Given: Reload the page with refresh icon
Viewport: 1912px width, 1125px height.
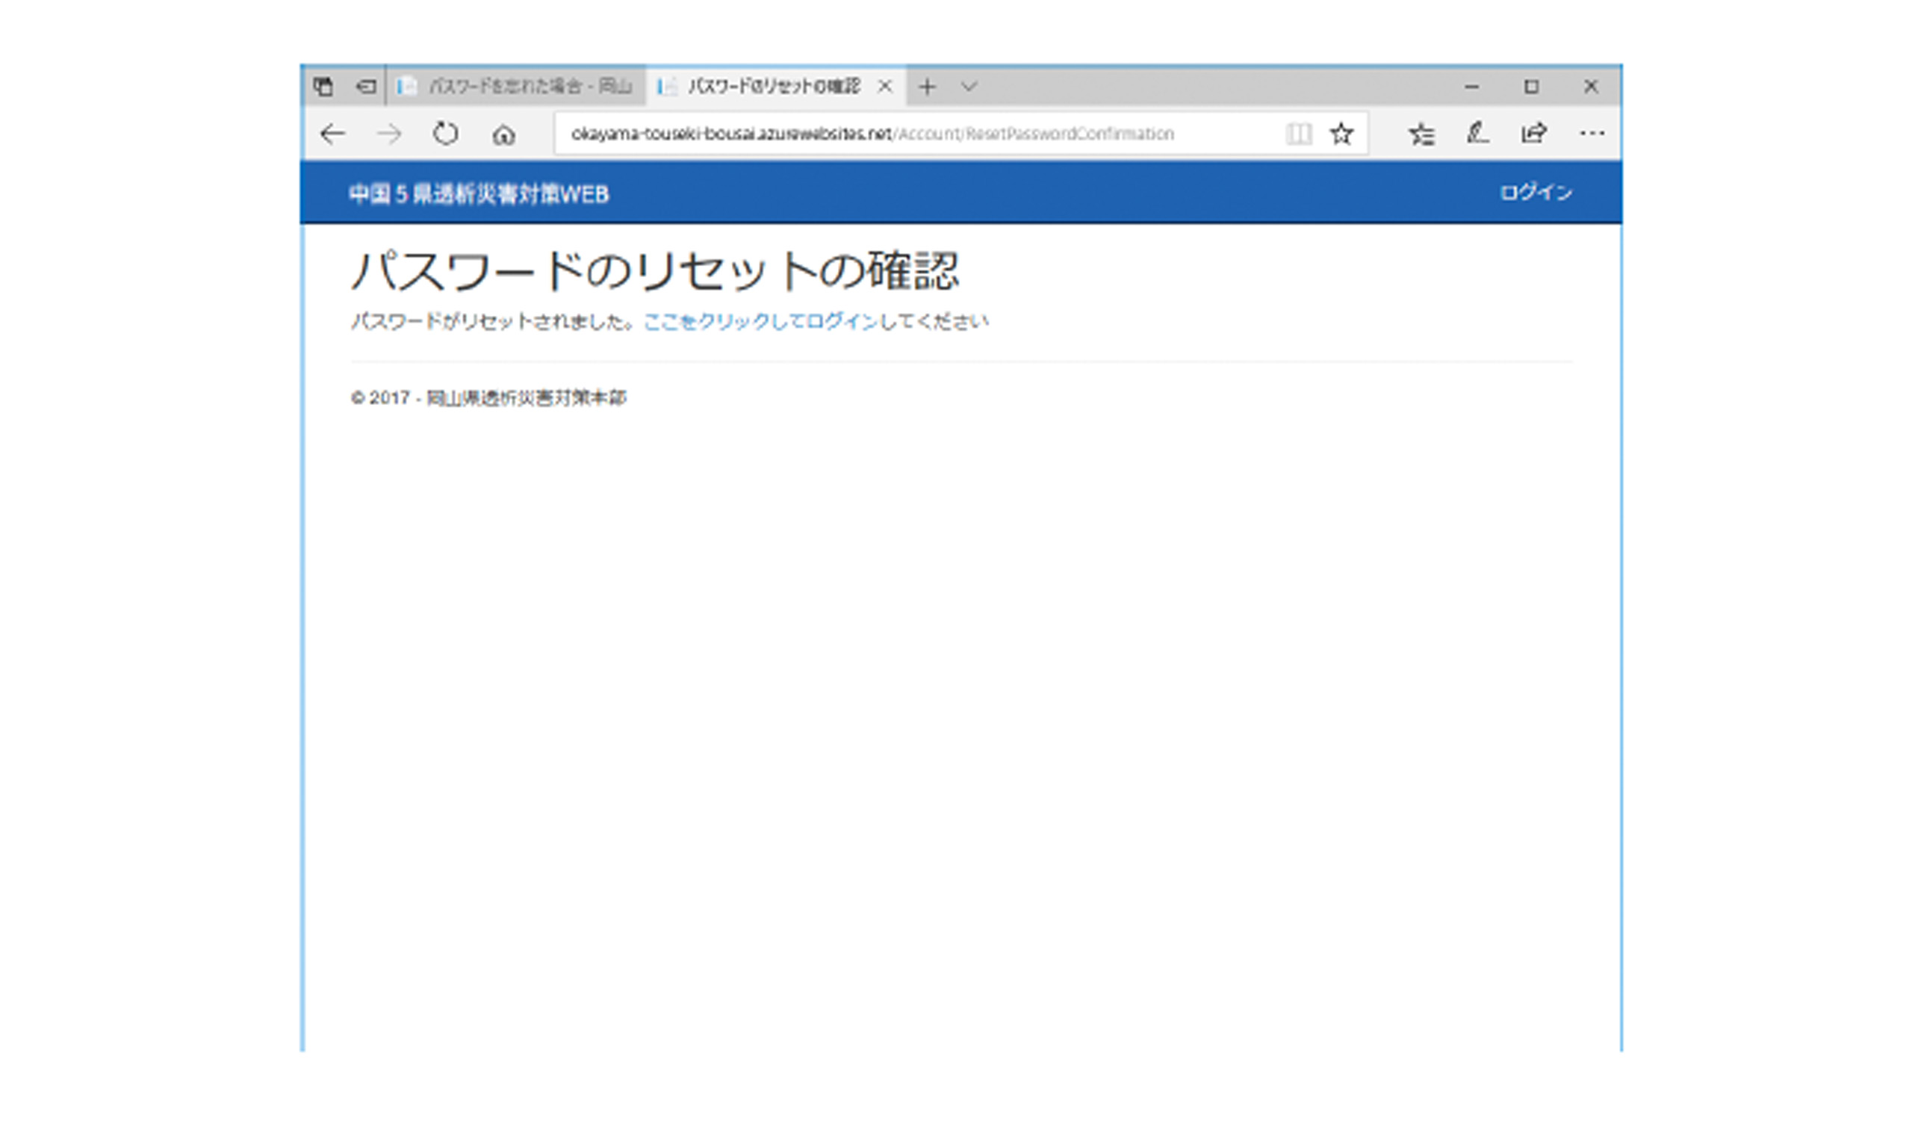Looking at the screenshot, I should [445, 134].
